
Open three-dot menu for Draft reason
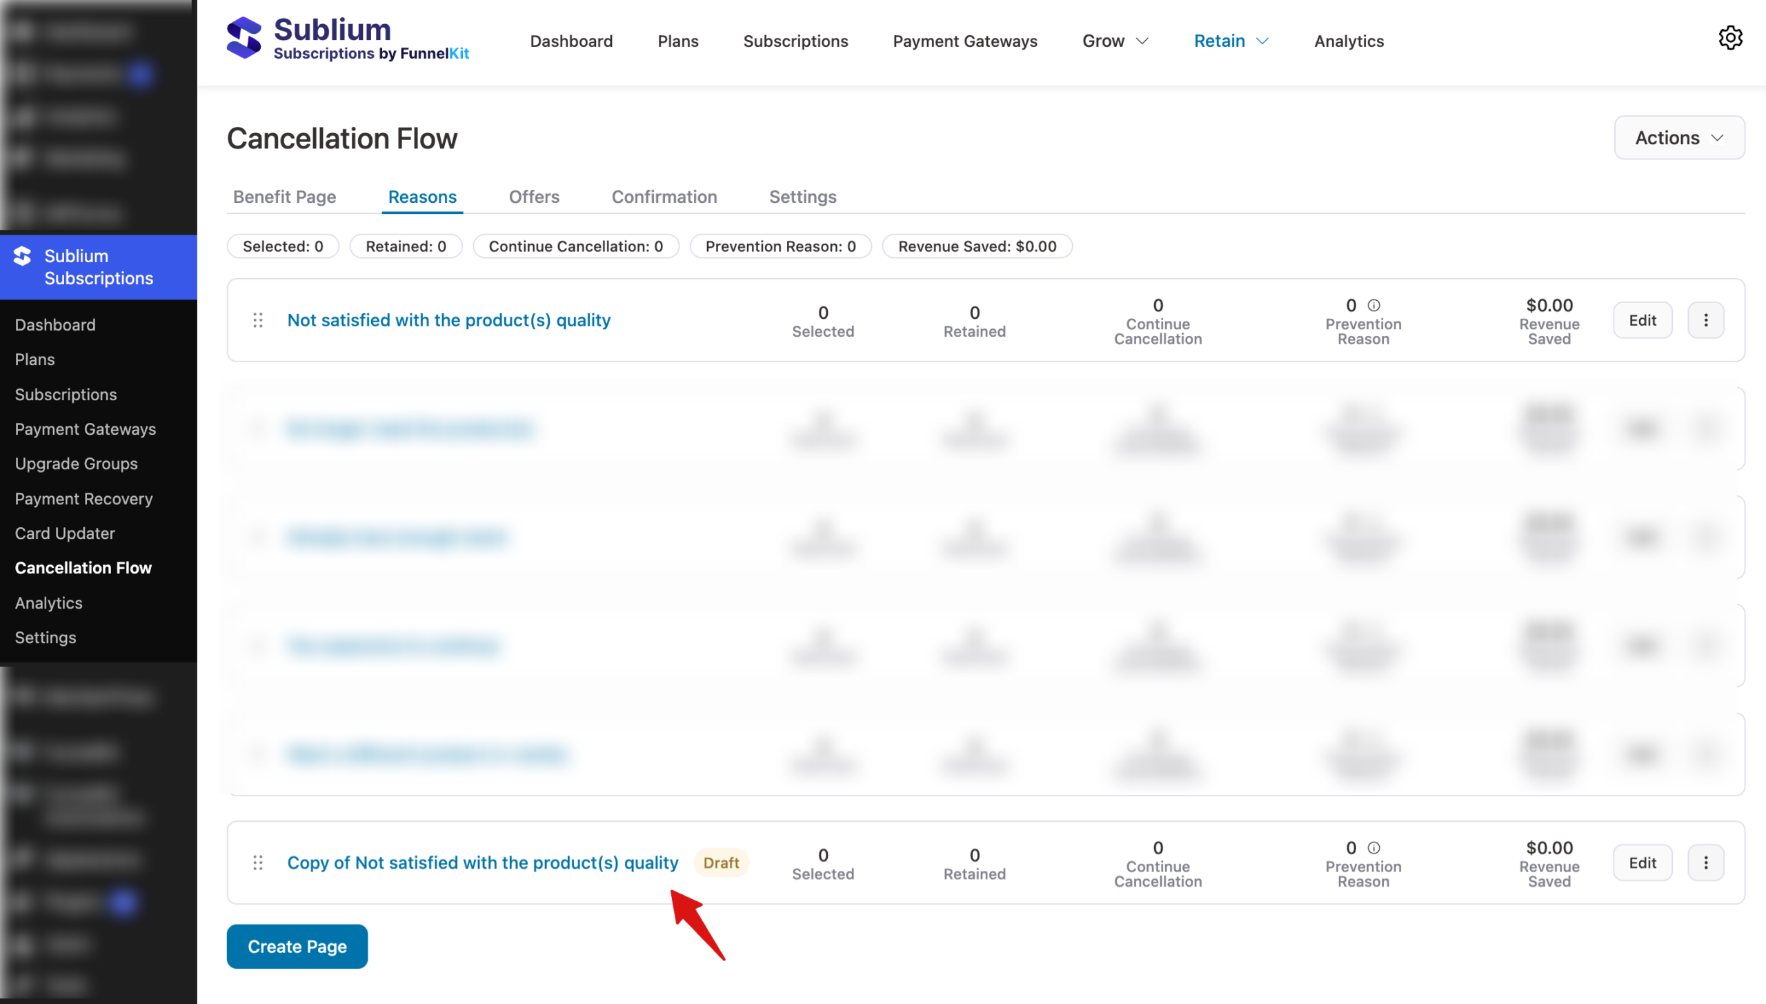coord(1705,863)
